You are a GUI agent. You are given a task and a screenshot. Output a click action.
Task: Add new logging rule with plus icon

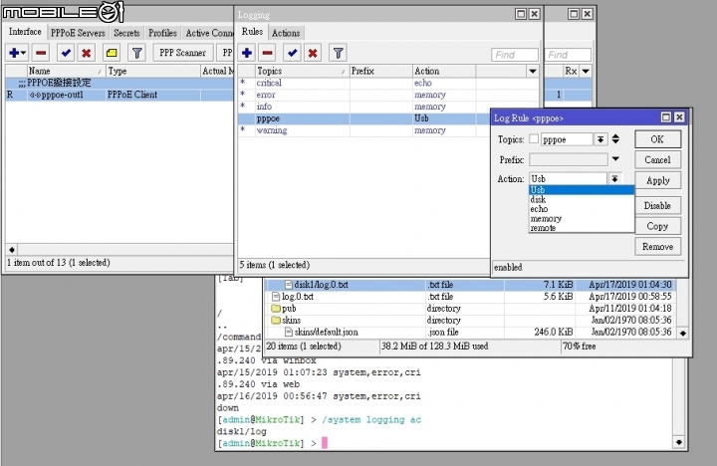coord(247,53)
